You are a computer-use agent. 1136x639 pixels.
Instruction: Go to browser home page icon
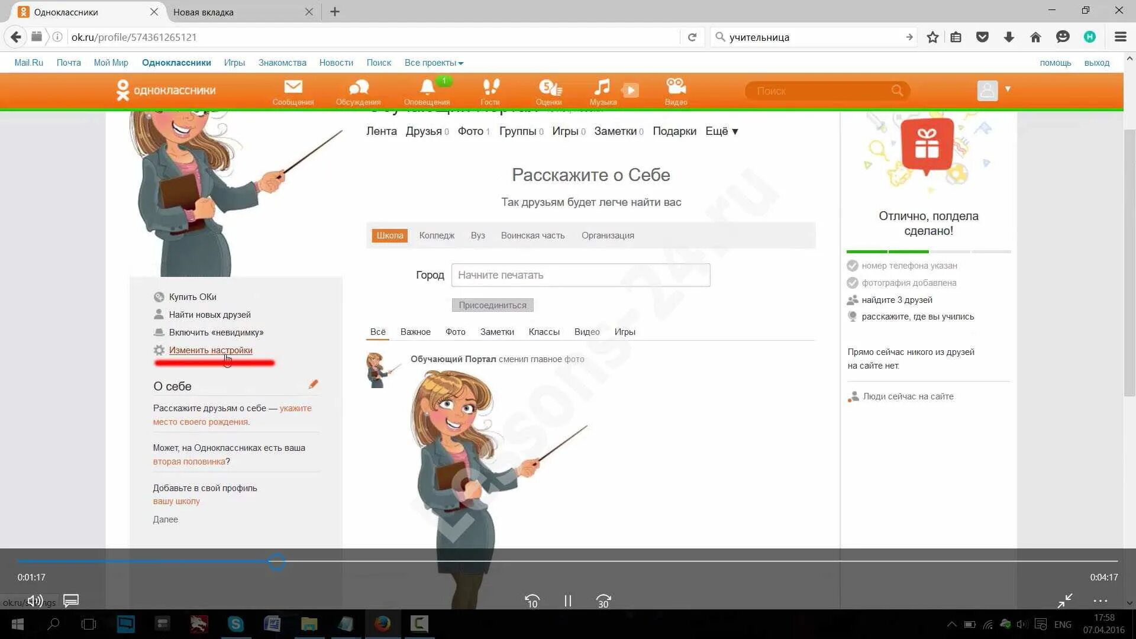click(1035, 37)
